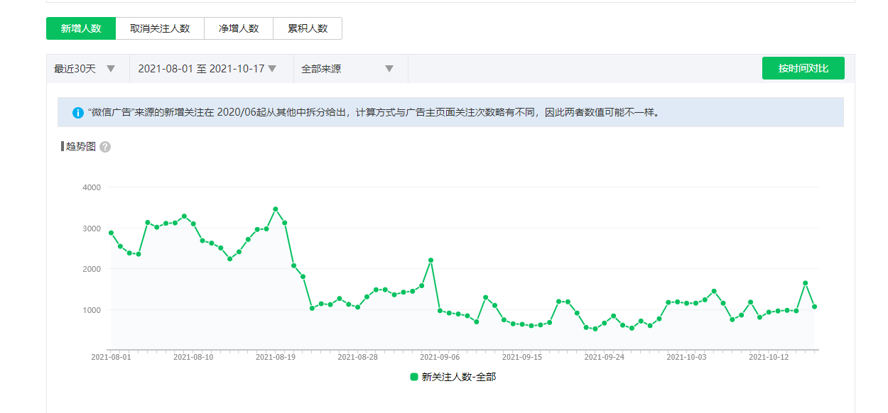This screenshot has height=413, width=888.
Task: Switch to the 取消关注人数 tab
Action: [x=160, y=28]
